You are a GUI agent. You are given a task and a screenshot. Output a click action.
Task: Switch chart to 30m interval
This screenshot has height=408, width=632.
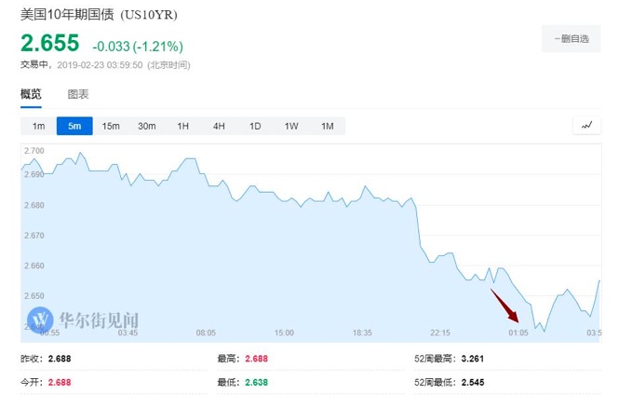(147, 126)
